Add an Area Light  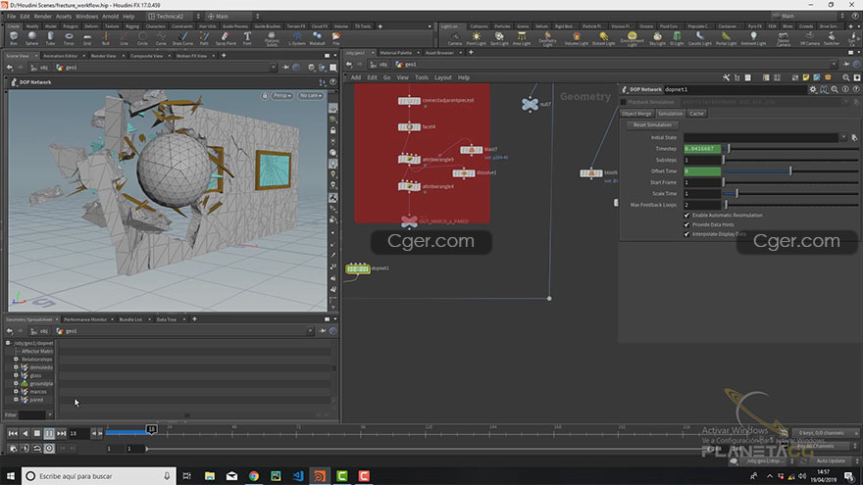point(521,38)
